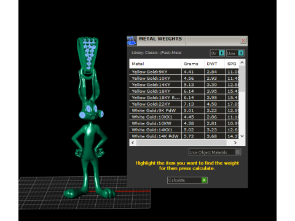The width and height of the screenshot is (295, 221).
Task: Toggle Use Object Materials option
Action: pyautogui.click(x=214, y=152)
